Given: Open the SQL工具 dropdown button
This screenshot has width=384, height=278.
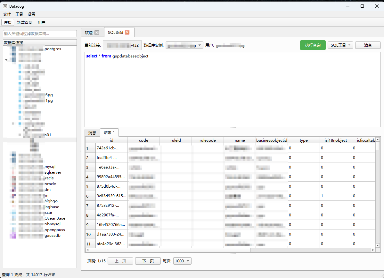Looking at the screenshot, I should point(340,45).
